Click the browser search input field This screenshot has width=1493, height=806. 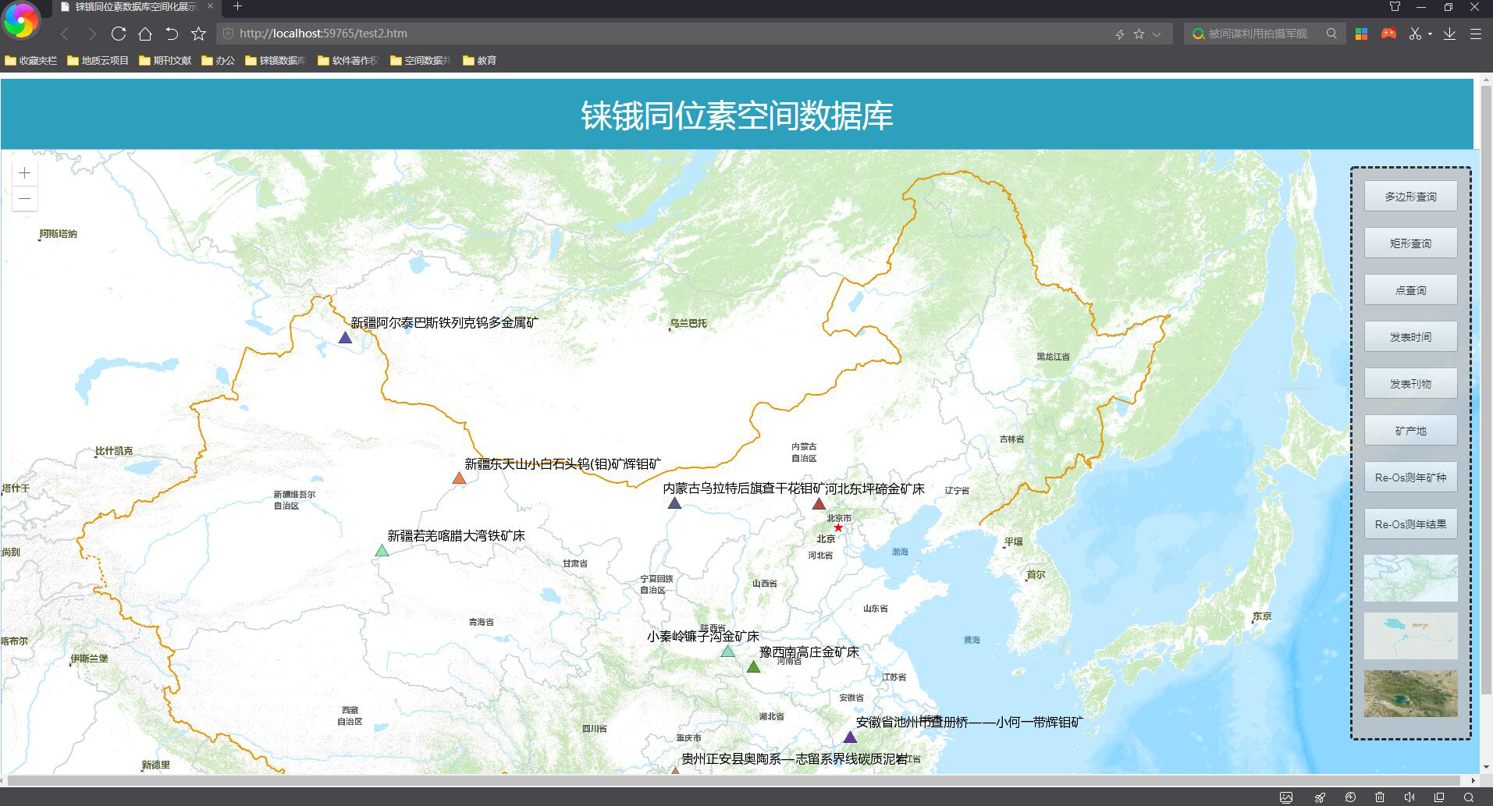(x=1258, y=34)
